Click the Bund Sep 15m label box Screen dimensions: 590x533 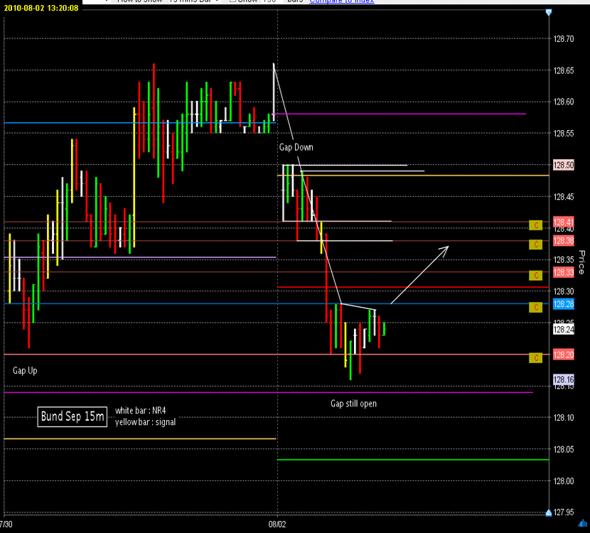[73, 416]
